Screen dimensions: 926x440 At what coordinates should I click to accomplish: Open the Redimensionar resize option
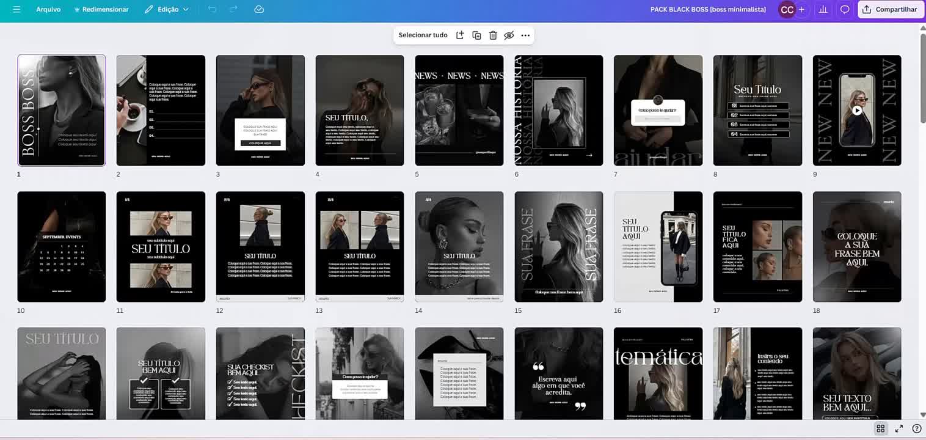pos(101,10)
